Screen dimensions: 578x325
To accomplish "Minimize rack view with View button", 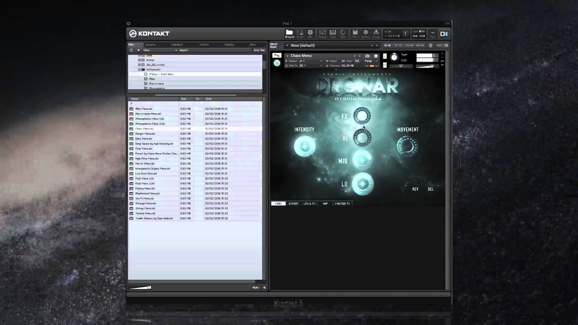I will pyautogui.click(x=433, y=34).
